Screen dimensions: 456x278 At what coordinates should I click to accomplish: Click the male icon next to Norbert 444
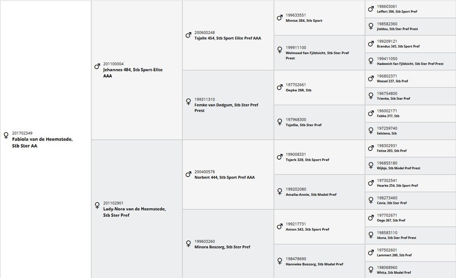[188, 174]
